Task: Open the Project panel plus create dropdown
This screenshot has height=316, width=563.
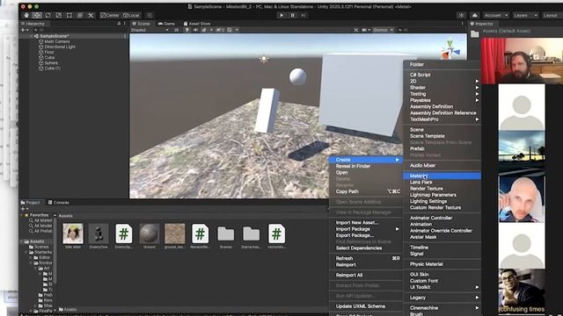Action: (x=25, y=209)
